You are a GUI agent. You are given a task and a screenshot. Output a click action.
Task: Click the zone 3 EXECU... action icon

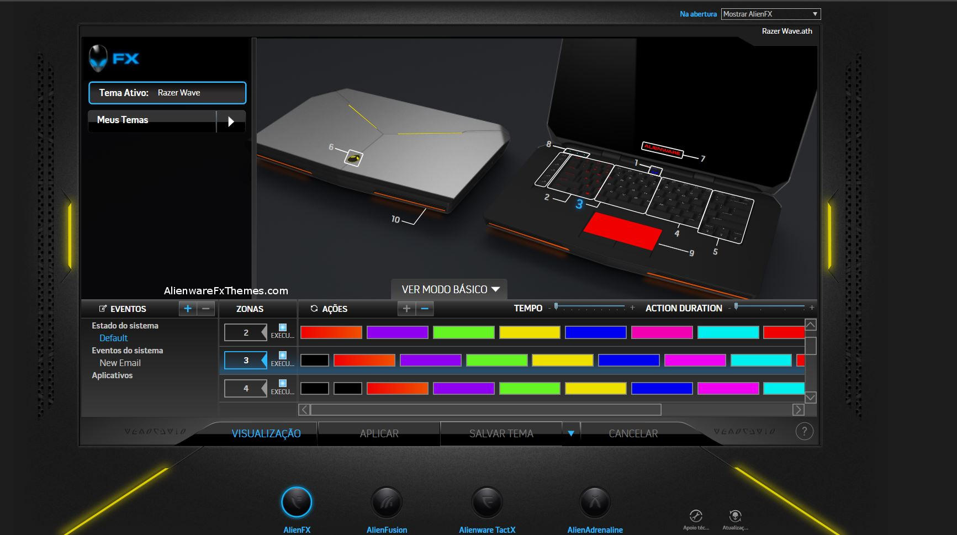283,356
